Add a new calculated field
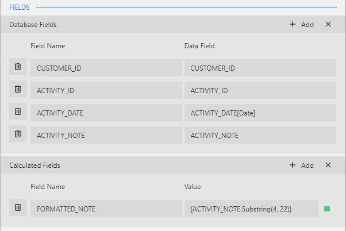This screenshot has width=346, height=231. [x=302, y=165]
